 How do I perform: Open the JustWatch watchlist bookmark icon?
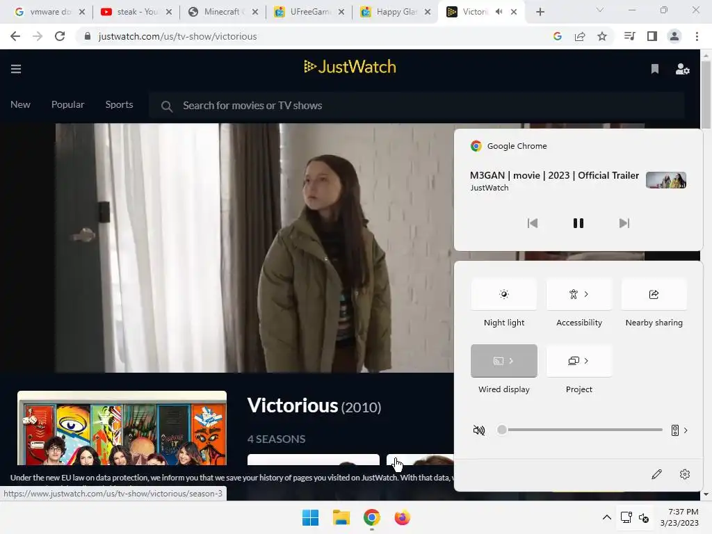[655, 69]
